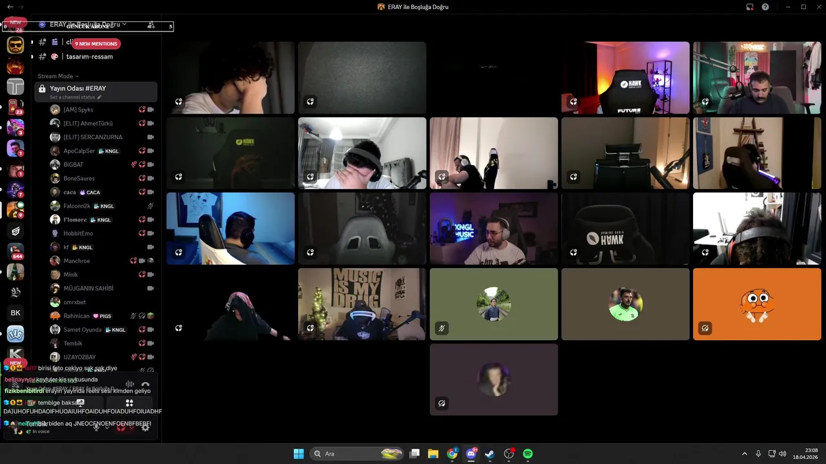Open user settings gear icon

[x=145, y=427]
